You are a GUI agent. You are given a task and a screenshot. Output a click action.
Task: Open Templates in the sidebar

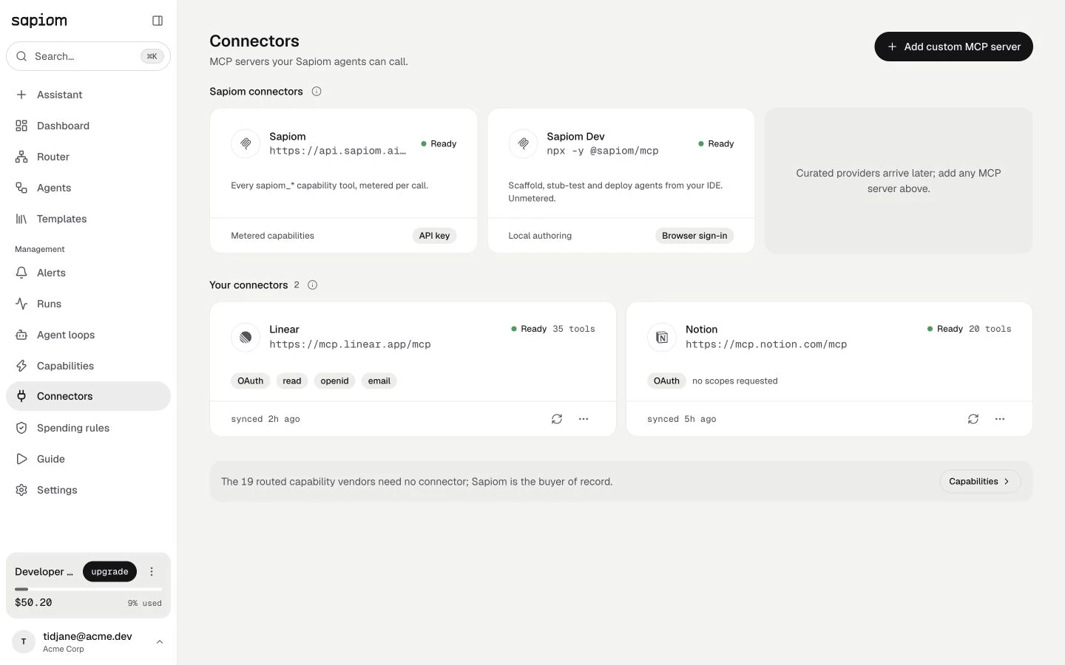pos(88,219)
